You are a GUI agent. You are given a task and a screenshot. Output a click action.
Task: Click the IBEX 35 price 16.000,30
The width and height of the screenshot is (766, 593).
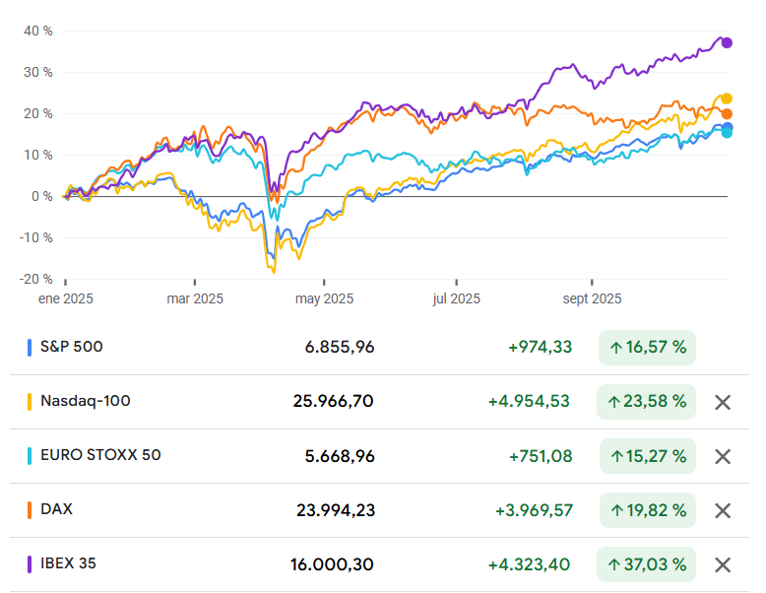click(x=333, y=564)
